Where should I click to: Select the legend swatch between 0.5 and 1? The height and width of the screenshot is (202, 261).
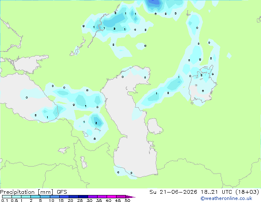click(16, 197)
